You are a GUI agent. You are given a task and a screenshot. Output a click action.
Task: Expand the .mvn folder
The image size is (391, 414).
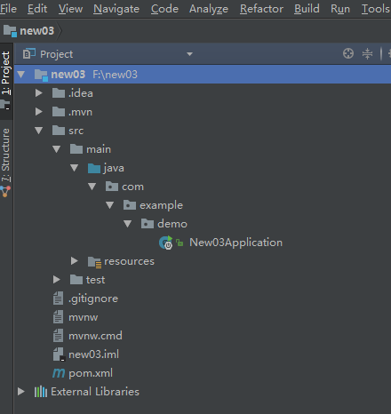click(x=38, y=112)
